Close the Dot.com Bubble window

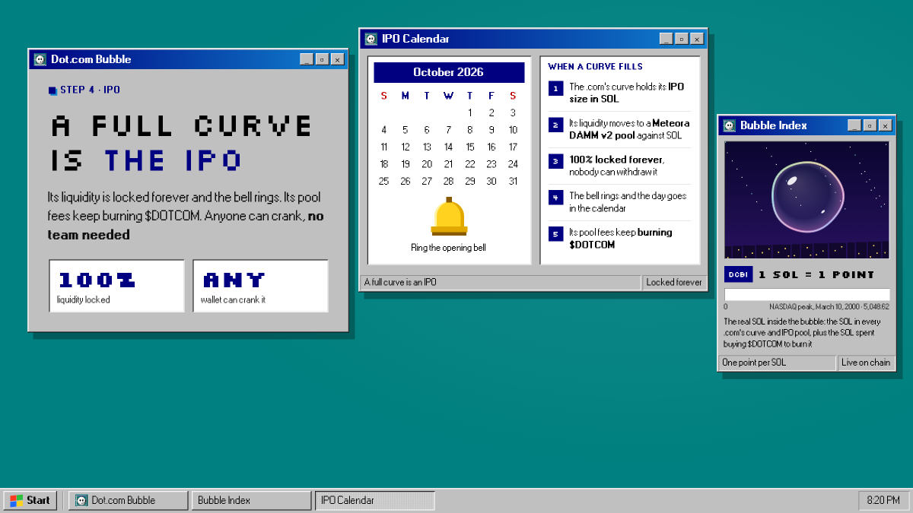coord(337,59)
